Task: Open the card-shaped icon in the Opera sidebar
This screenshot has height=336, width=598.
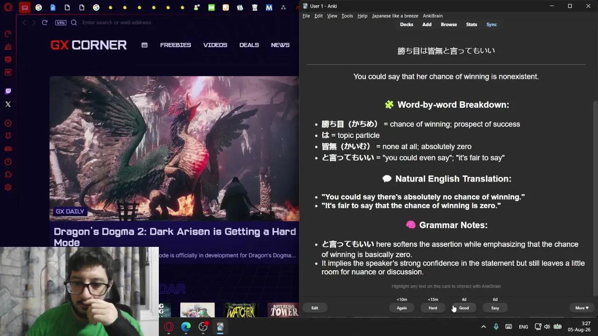Action: (x=8, y=149)
